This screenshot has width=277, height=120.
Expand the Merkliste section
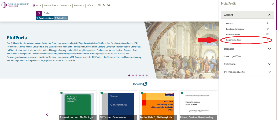click(x=247, y=49)
